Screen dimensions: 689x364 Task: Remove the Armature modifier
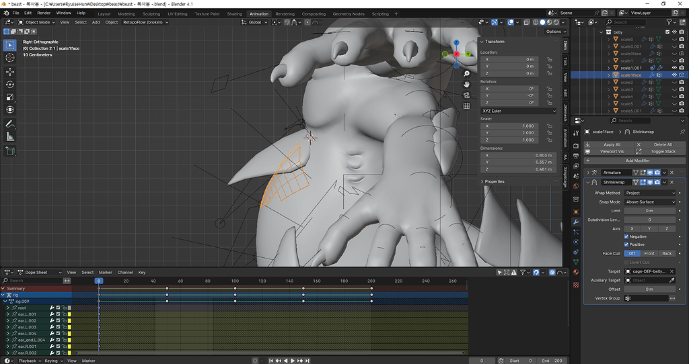(x=672, y=173)
